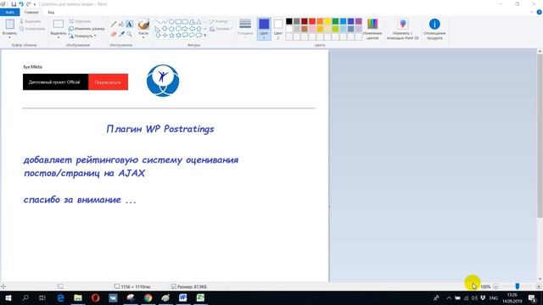Screen dimensions: 543x305
Task: Open the Opera browser taskbar icon
Action: click(x=96, y=297)
